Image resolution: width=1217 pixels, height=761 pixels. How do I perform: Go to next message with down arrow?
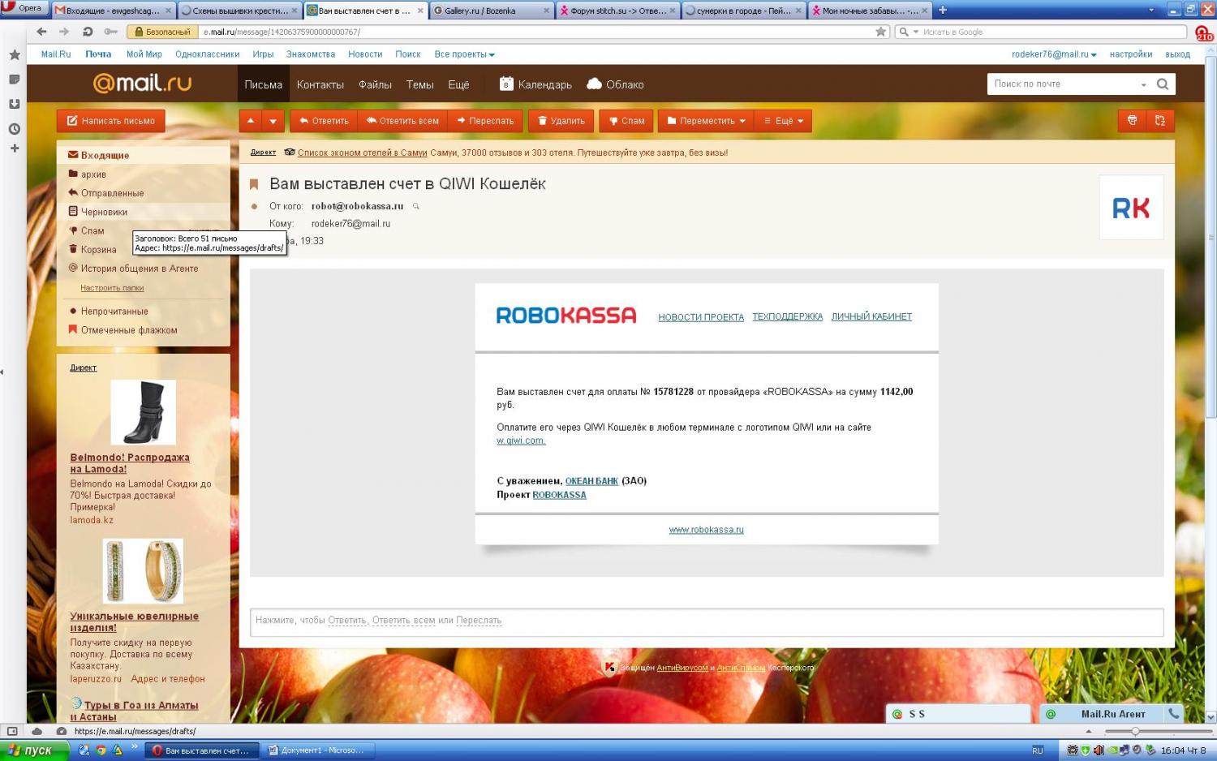[273, 121]
